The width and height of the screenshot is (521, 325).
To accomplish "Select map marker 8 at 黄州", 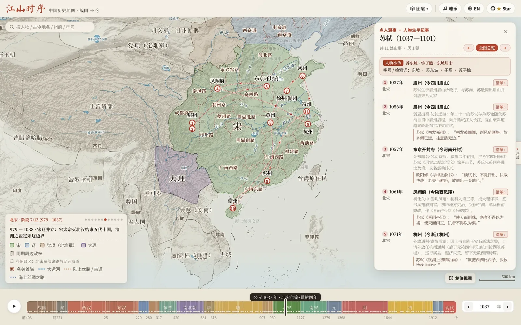I will pyautogui.click(x=270, y=123).
